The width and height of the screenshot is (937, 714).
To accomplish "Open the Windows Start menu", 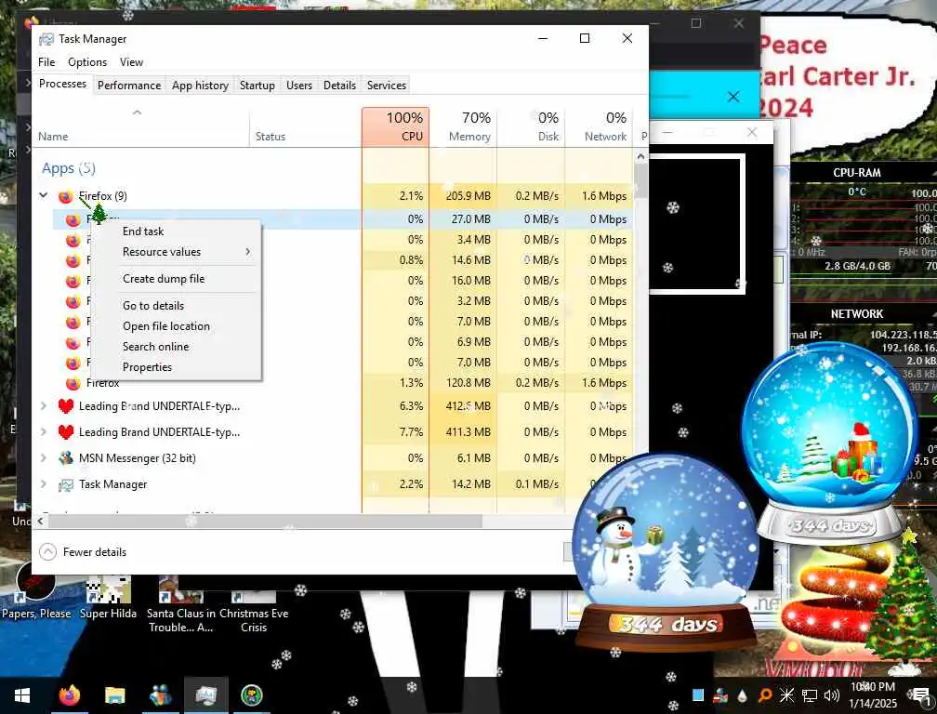I will [x=22, y=695].
